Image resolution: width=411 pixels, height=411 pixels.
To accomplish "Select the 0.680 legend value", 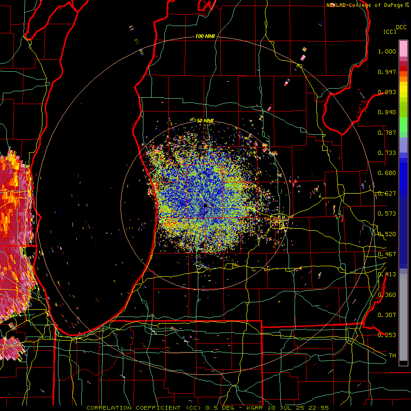I will pos(387,173).
